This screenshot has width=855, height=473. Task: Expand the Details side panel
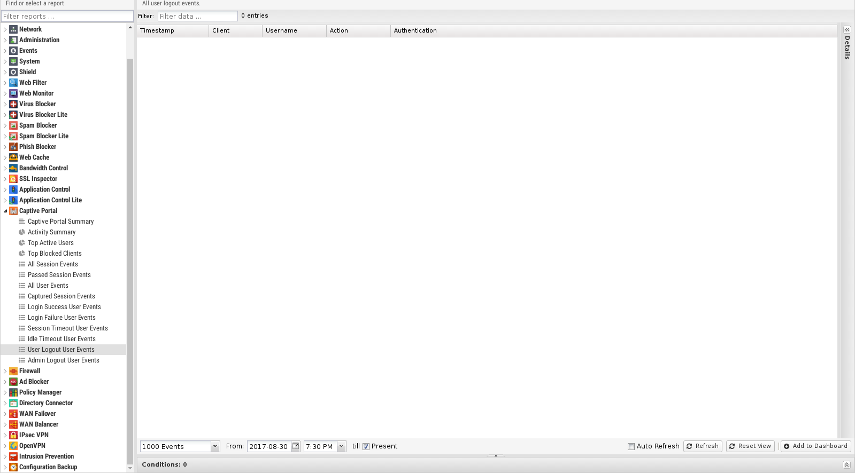(x=847, y=30)
